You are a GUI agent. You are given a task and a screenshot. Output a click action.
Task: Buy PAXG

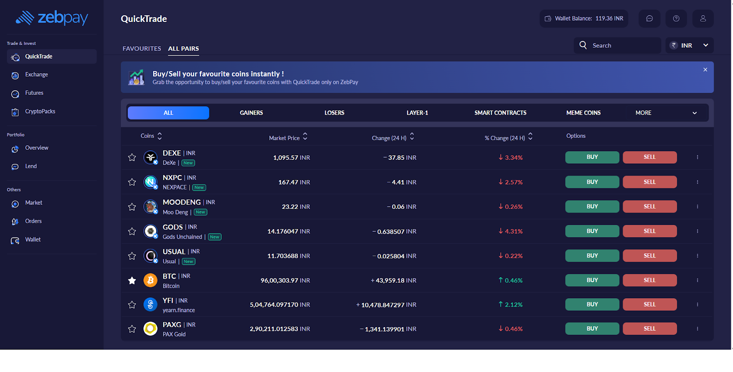pos(592,329)
